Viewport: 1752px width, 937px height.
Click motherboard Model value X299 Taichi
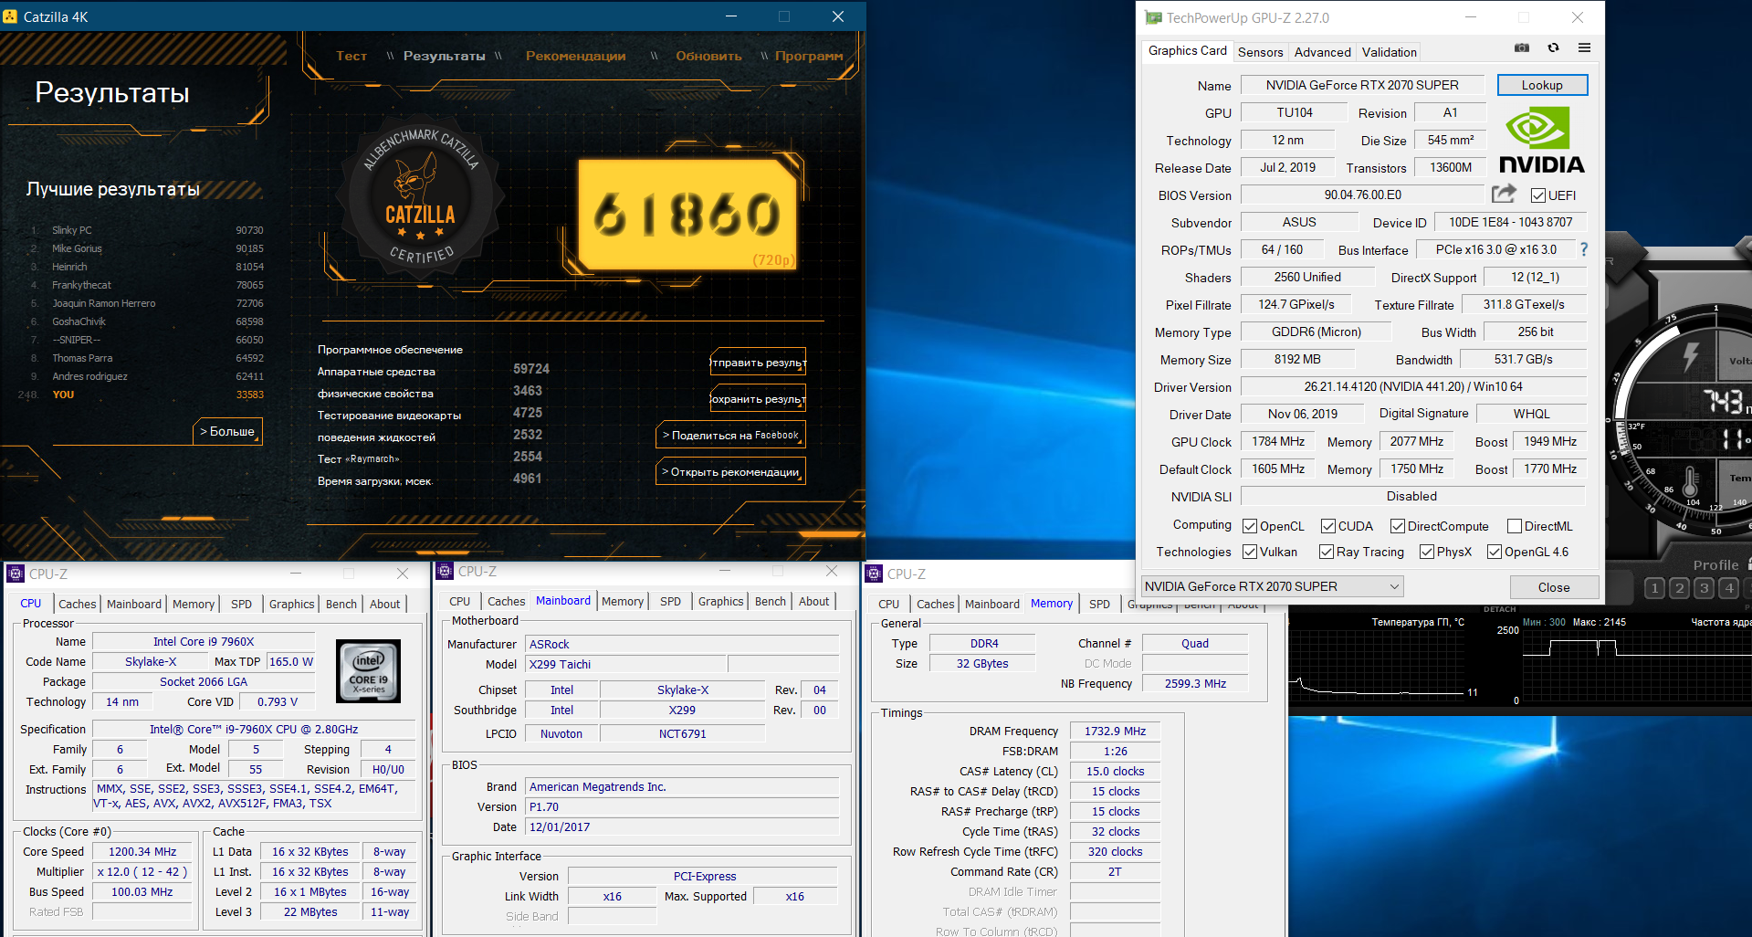pos(625,664)
